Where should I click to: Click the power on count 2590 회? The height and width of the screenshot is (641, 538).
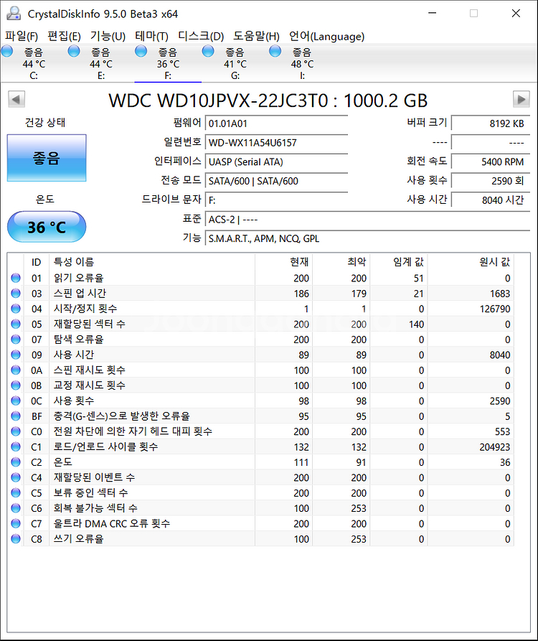(491, 181)
